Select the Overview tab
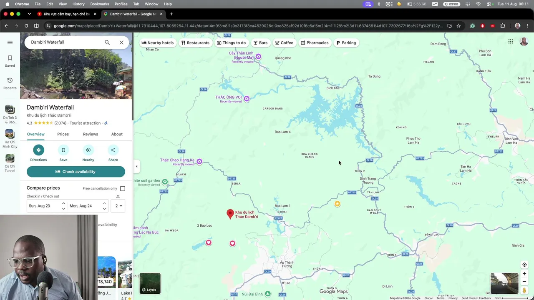The image size is (534, 300). 35,134
